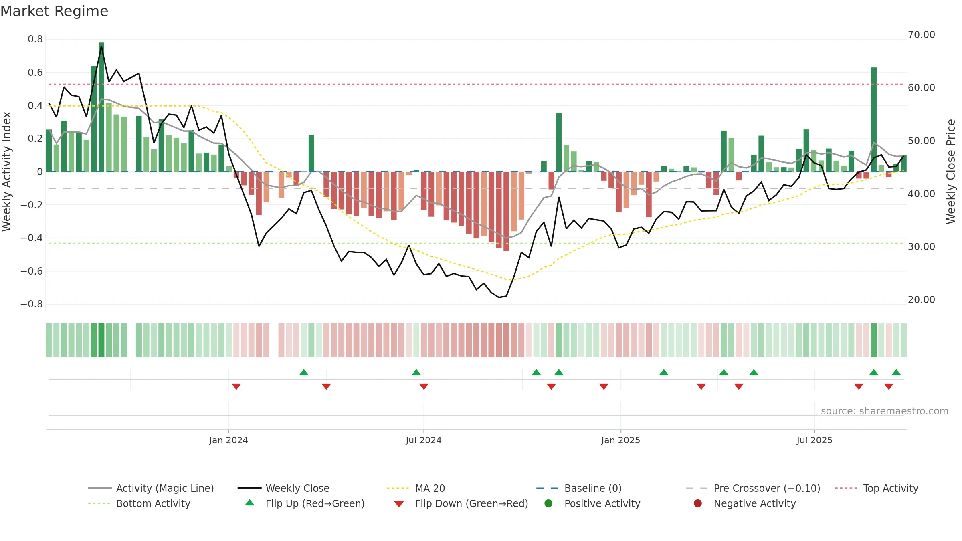The image size is (962, 541).
Task: Click the 20.00 right axis tick label
Action: tap(922, 300)
